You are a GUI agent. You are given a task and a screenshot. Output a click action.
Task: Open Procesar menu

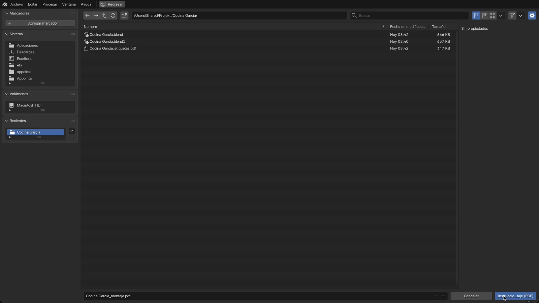(50, 4)
